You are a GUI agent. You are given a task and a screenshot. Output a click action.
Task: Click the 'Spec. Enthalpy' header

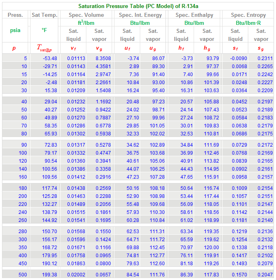194,15
